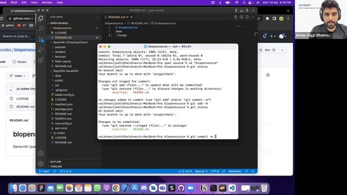The height and width of the screenshot is (195, 347).
Task: Open Source Control view with pending change badge
Action: tap(41, 40)
